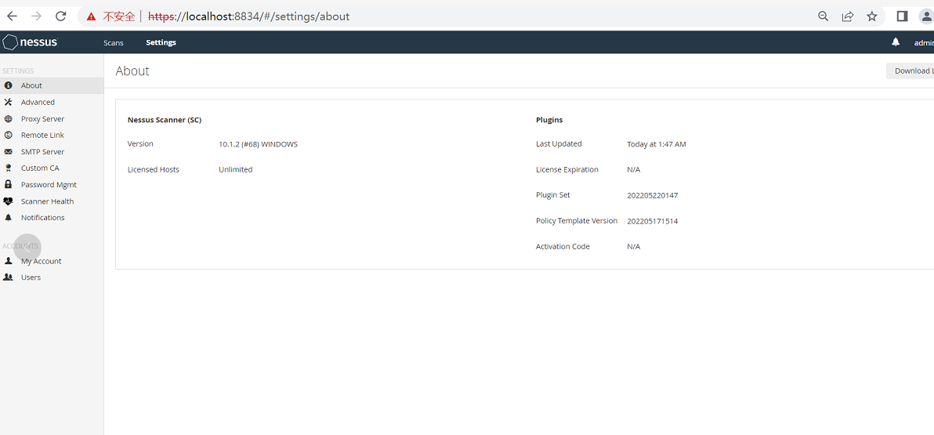934x435 pixels.
Task: Open the Scans tab
Action: pyautogui.click(x=113, y=42)
